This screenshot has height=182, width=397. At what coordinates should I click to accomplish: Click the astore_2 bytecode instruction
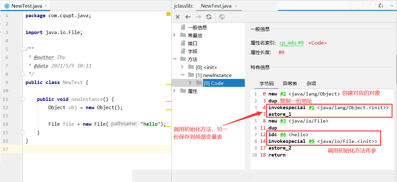[x=280, y=148]
